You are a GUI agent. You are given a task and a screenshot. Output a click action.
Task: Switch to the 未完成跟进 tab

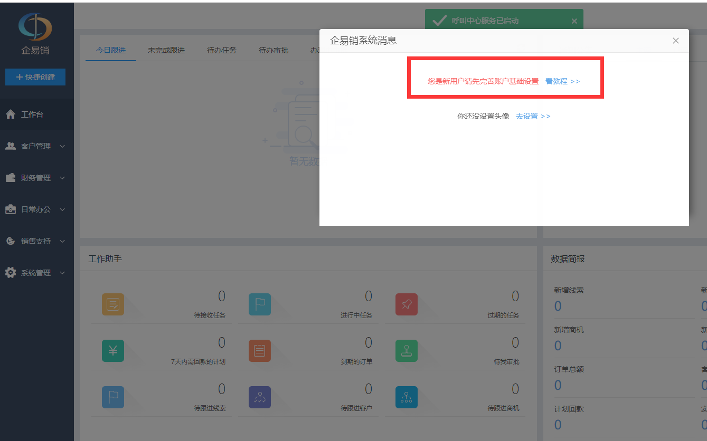tap(166, 51)
